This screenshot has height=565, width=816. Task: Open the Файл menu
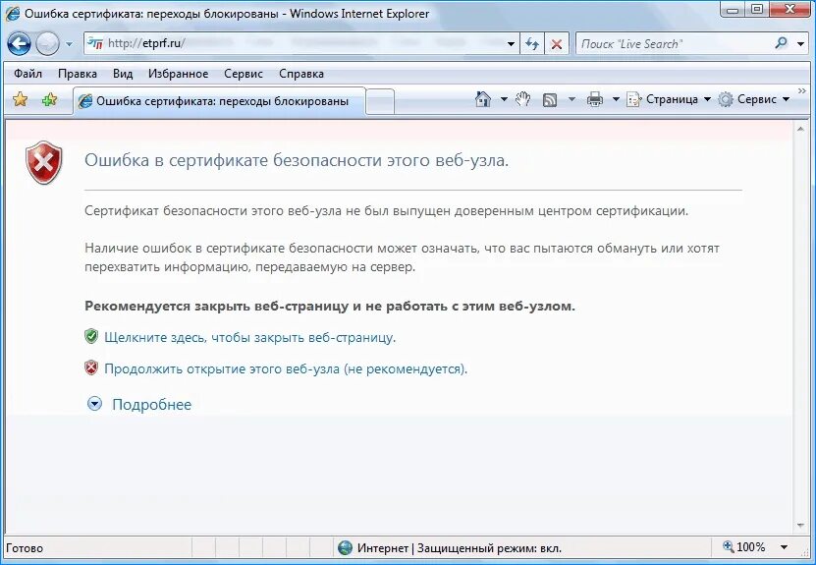click(x=27, y=74)
